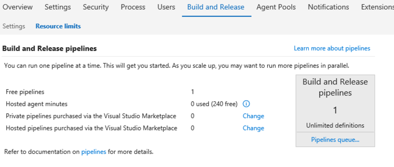The image size is (394, 167).
Task: Click the Build and Release pipelines tile heading
Action: pos(335,87)
